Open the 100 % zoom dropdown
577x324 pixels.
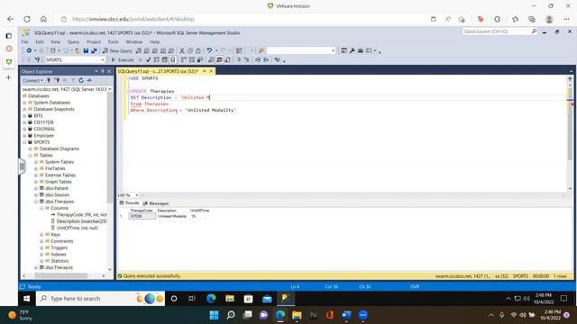point(136,195)
